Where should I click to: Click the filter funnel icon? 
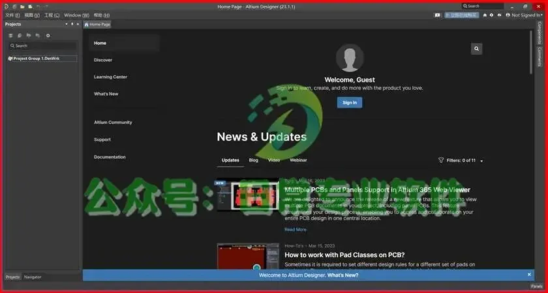coord(441,160)
